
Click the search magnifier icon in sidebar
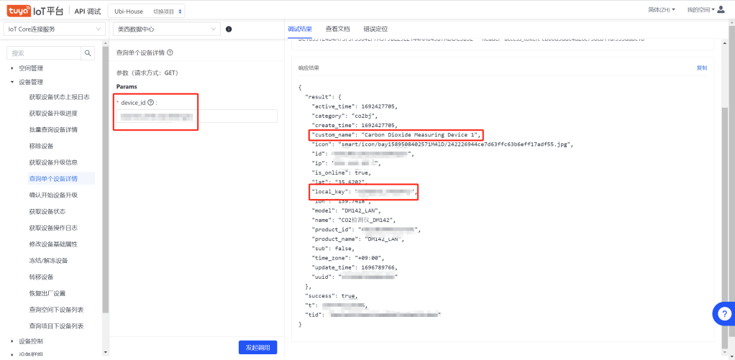tap(88, 52)
